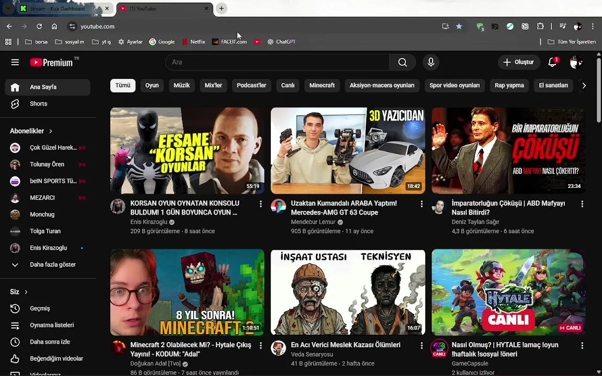The image size is (602, 376).
Task: Open Tolunay Ören subscription channel
Action: 48,164
